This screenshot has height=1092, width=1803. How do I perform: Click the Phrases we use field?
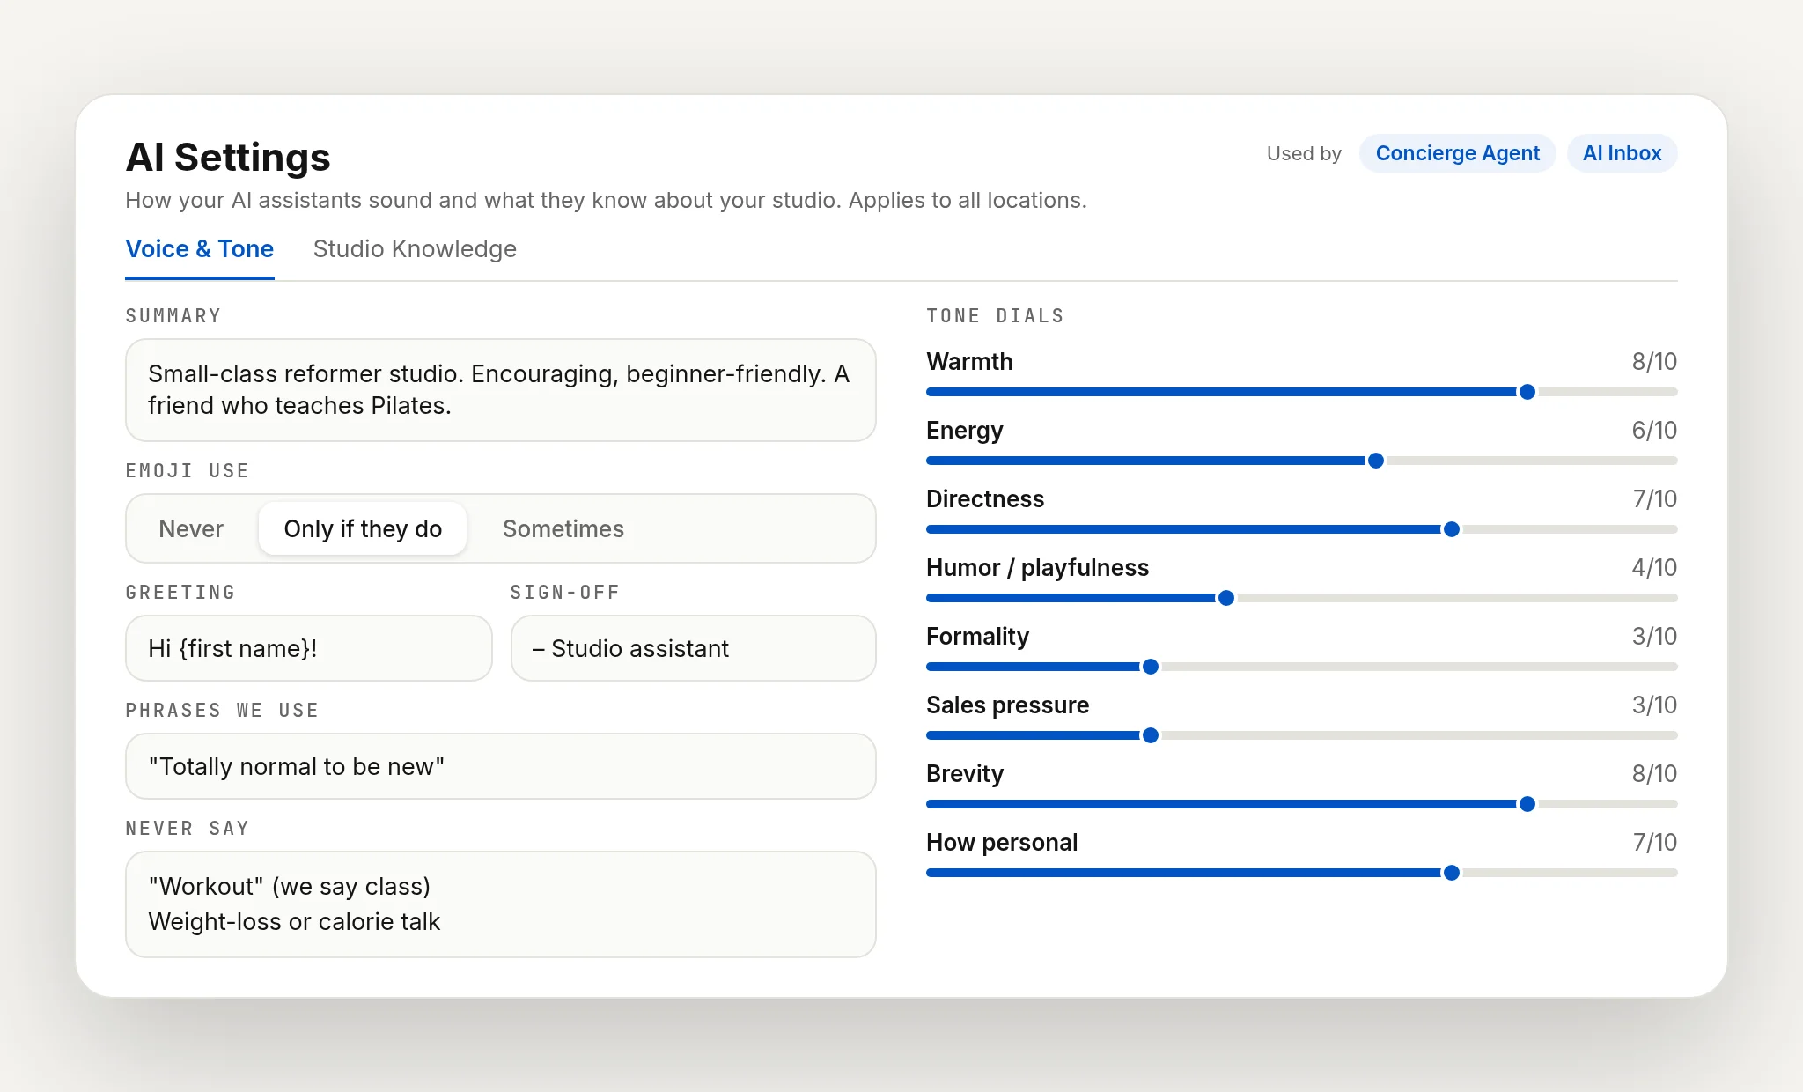(x=500, y=766)
